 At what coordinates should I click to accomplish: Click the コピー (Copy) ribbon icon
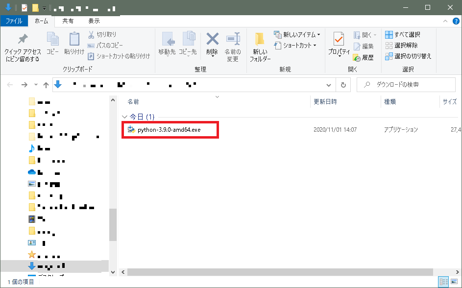click(53, 43)
